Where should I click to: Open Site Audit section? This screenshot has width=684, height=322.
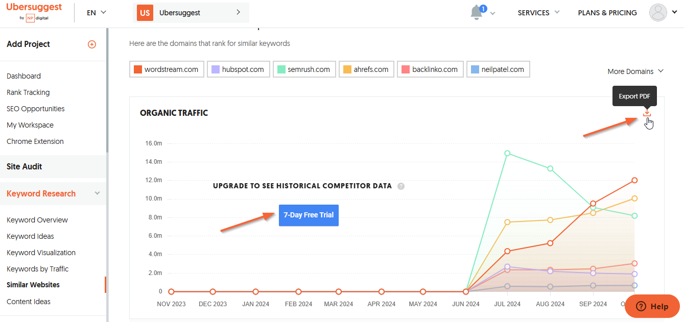tap(53, 166)
